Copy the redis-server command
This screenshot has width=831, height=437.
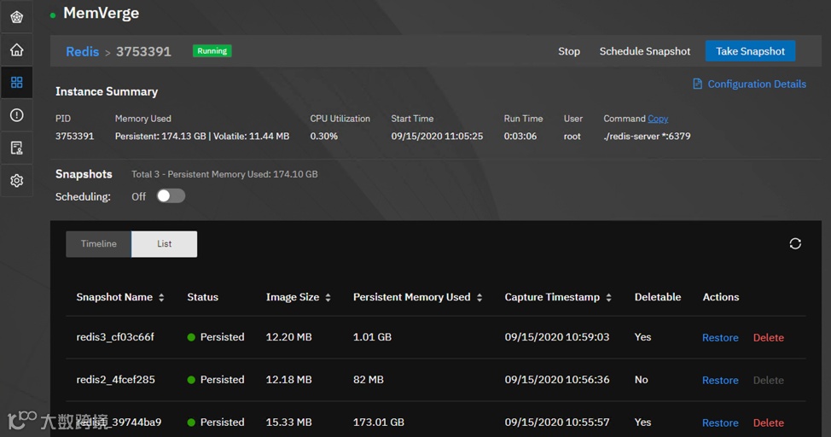658,119
